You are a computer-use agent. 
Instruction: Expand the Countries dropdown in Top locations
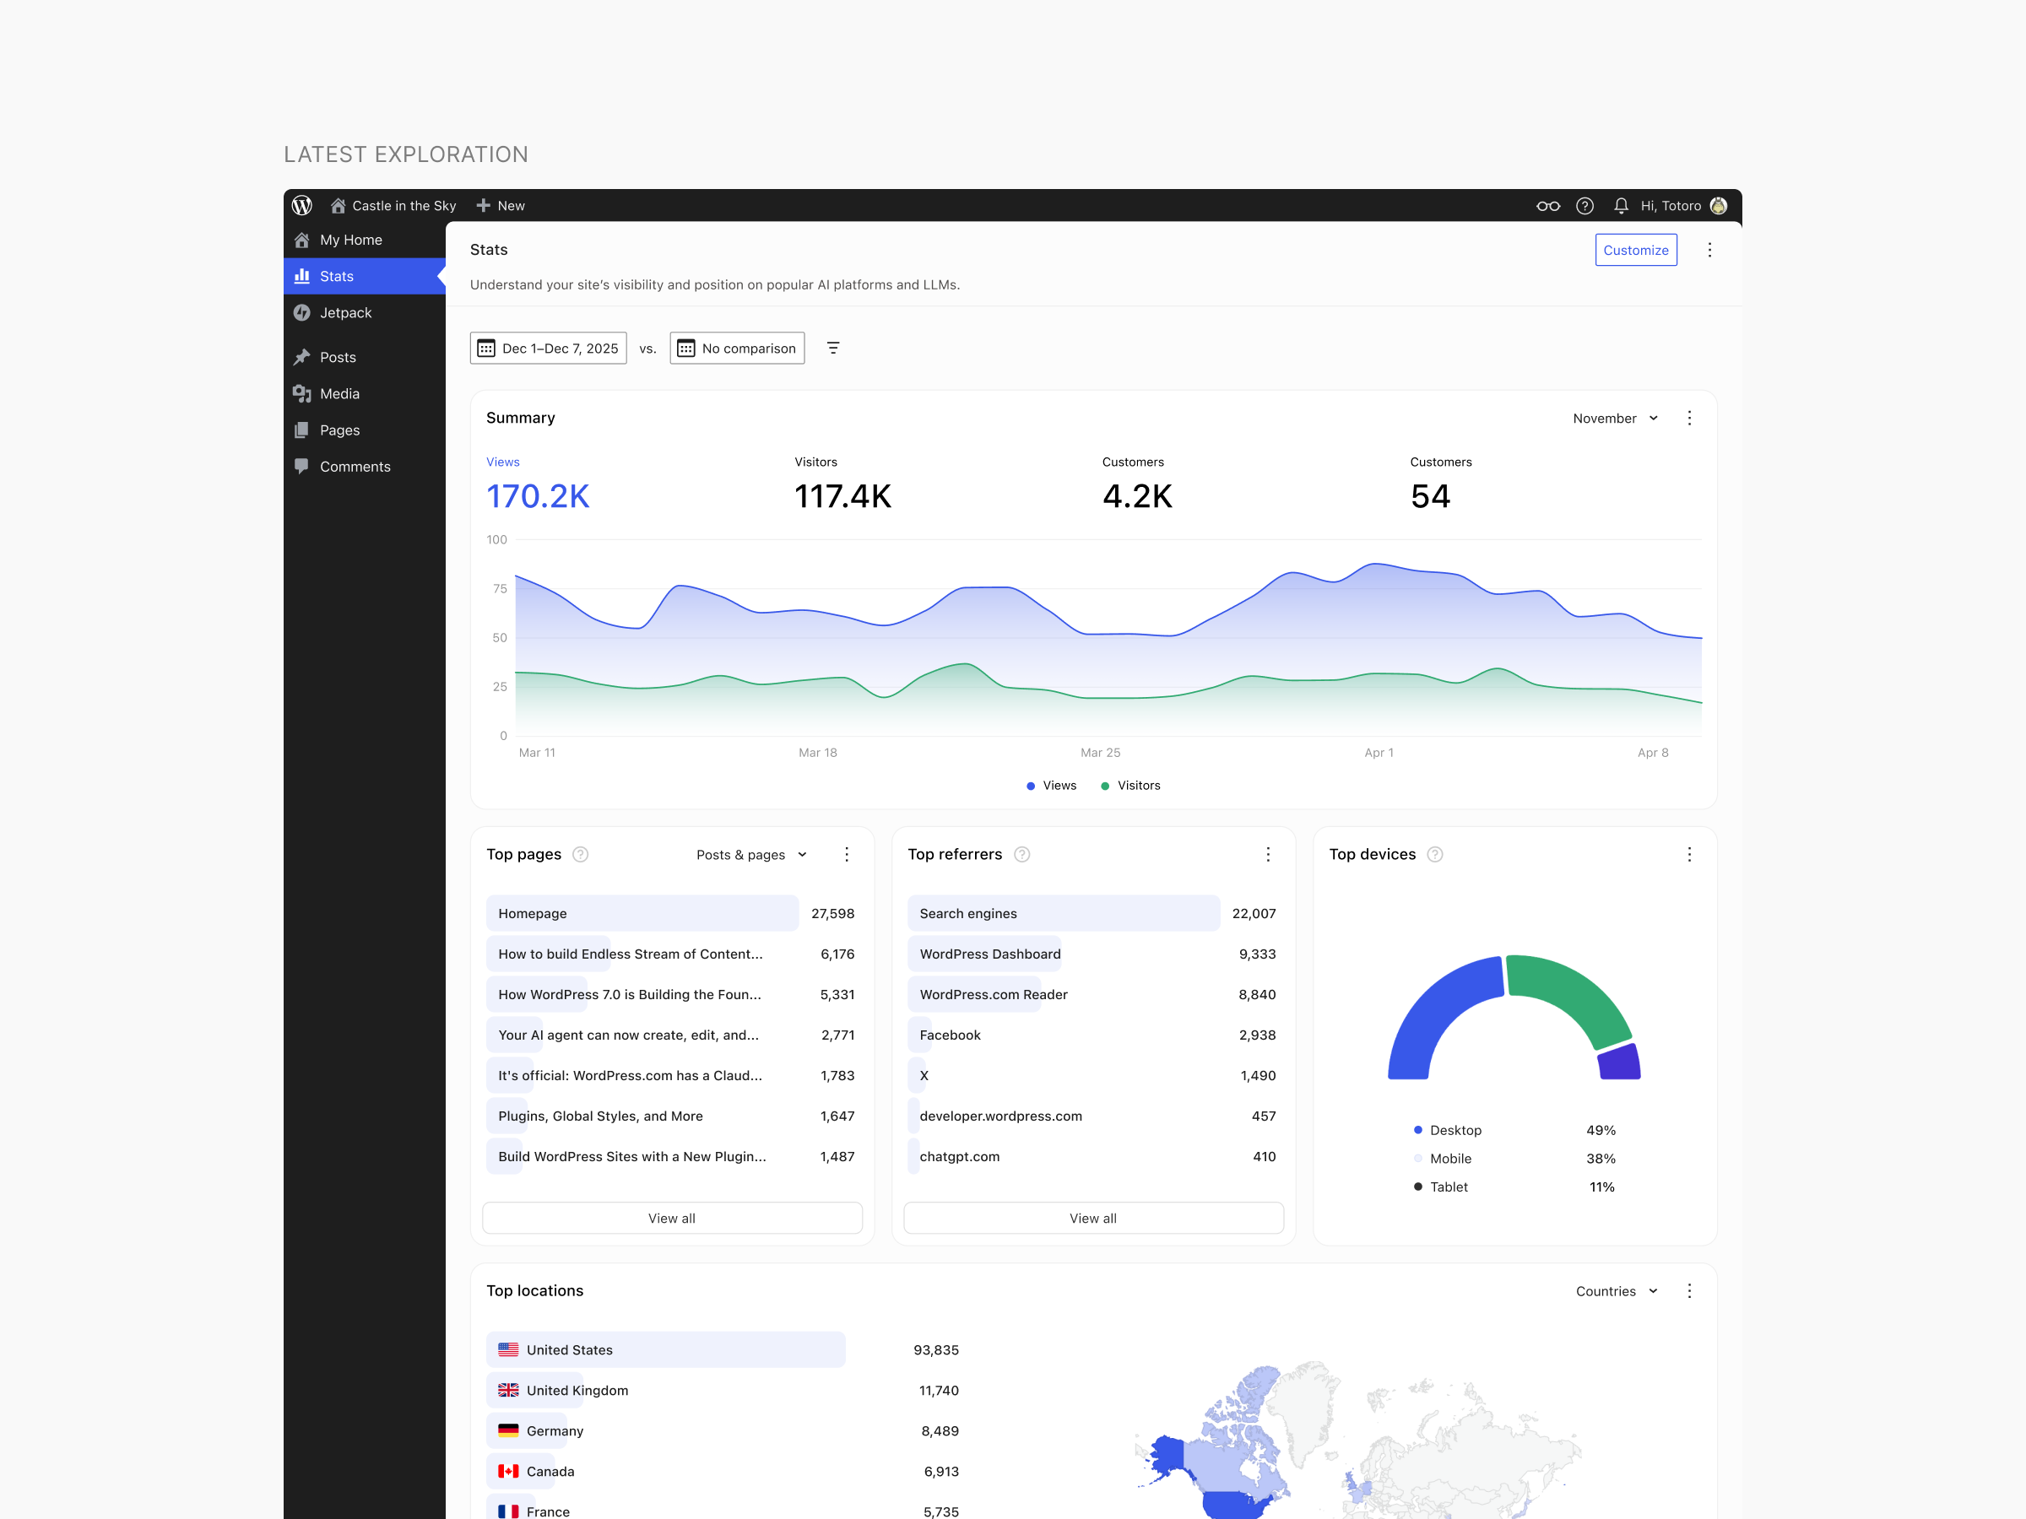[1616, 1291]
